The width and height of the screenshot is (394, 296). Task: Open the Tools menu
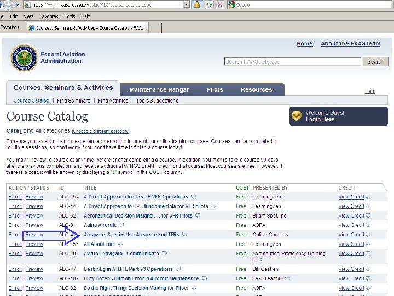coord(70,16)
